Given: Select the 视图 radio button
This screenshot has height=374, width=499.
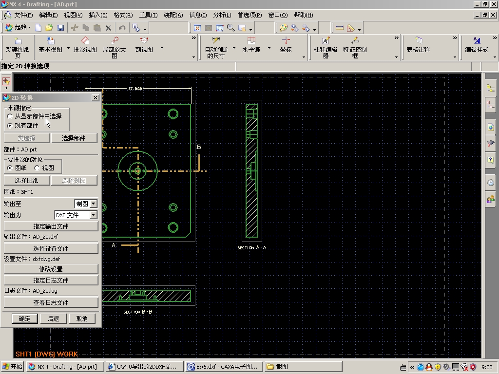Looking at the screenshot, I should pyautogui.click(x=38, y=168).
